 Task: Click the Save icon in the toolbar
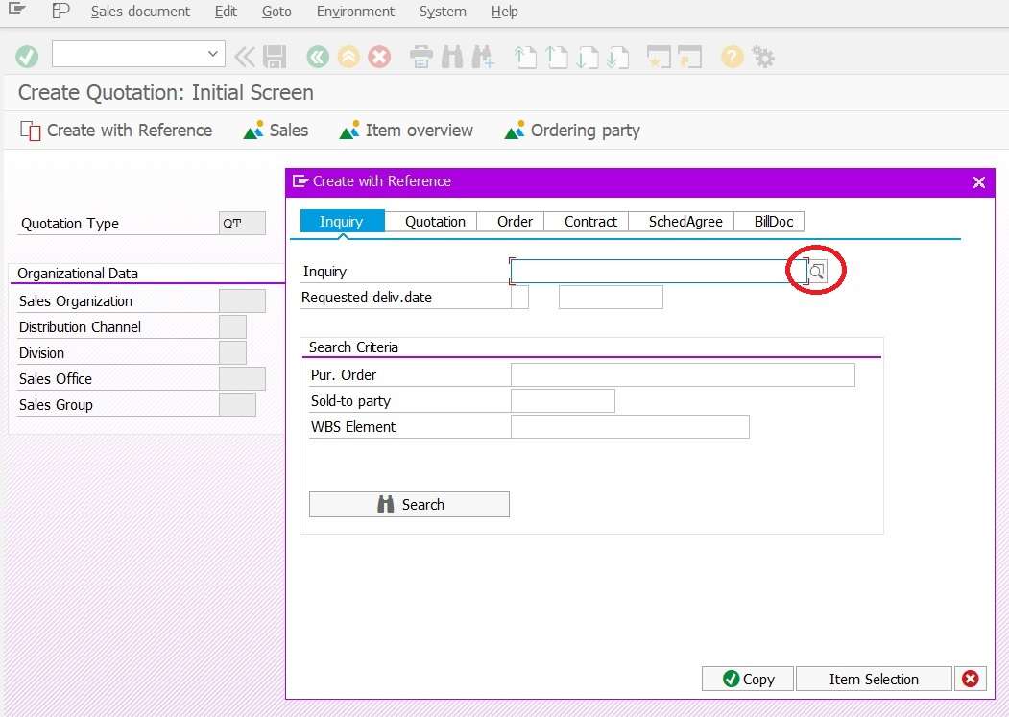276,56
